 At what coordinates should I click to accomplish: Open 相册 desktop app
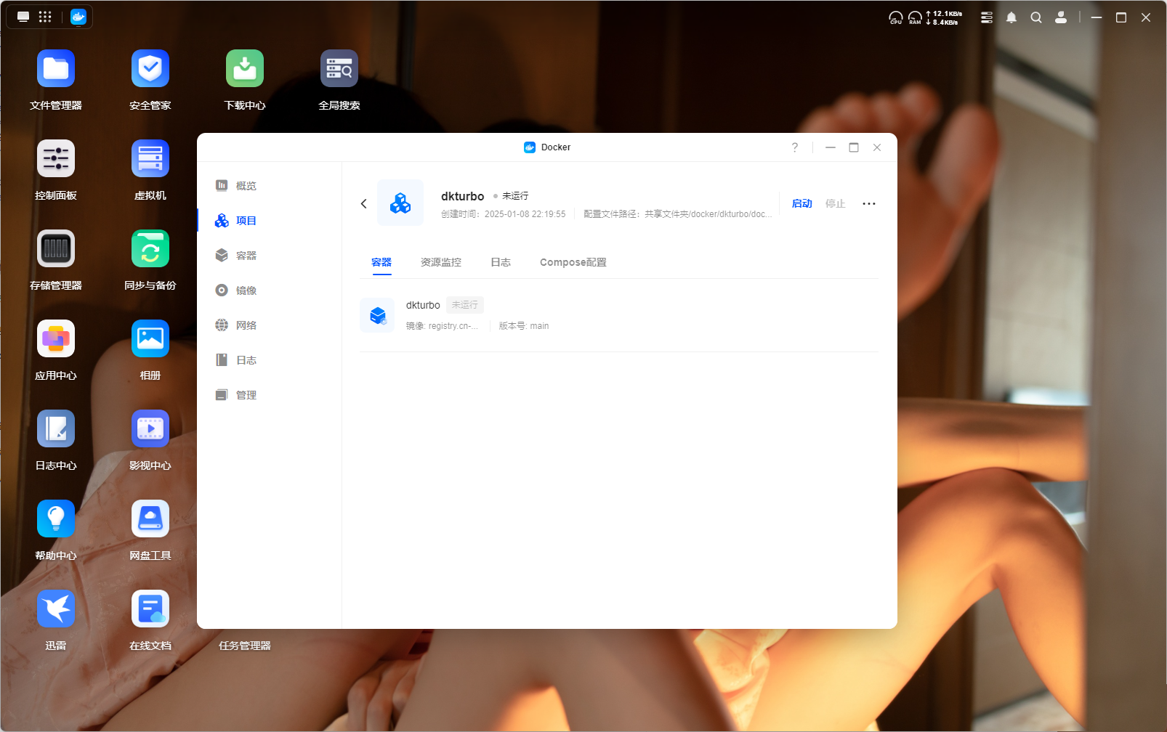[x=150, y=339]
